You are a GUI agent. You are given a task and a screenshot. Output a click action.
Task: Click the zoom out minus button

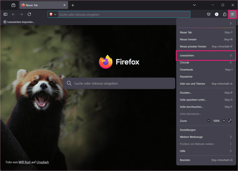pos(209,121)
